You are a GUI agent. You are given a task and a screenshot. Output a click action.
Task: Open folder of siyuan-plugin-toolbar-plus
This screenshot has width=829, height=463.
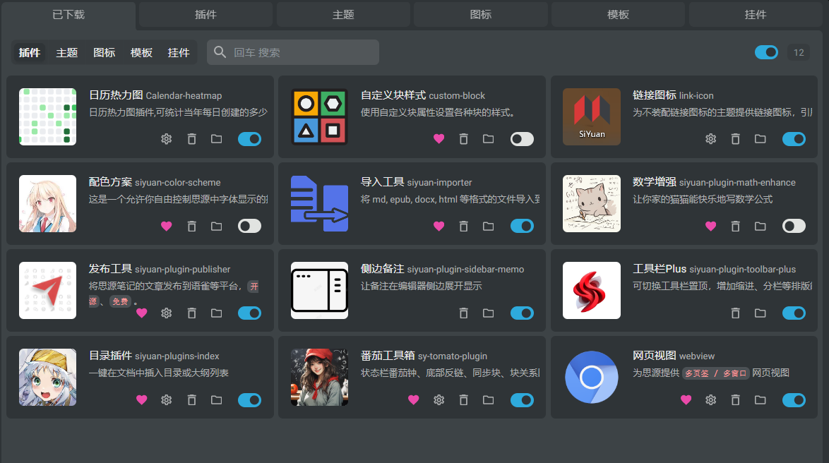(x=761, y=313)
